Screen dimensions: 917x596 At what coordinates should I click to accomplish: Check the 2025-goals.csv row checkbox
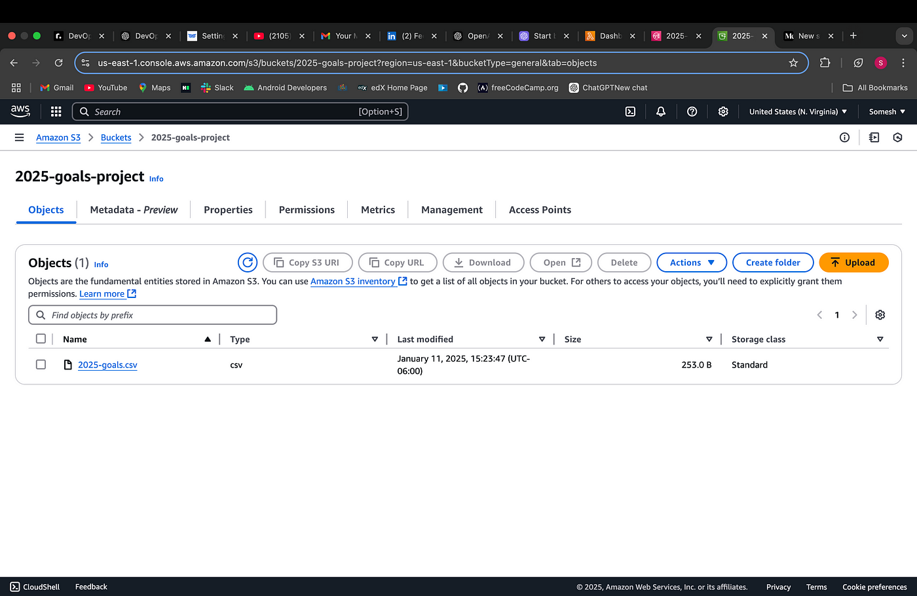(41, 364)
